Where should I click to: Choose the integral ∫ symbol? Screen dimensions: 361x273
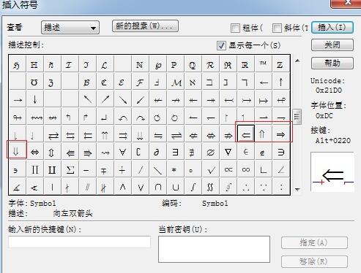(193, 187)
